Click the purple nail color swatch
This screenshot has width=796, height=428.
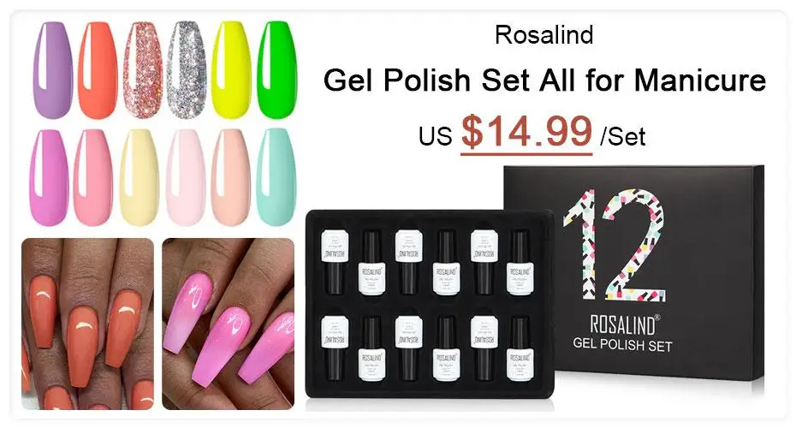(x=53, y=70)
